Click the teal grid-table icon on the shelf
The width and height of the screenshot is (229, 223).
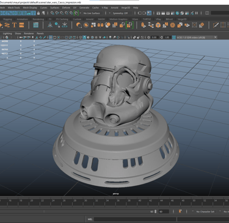coord(36,25)
